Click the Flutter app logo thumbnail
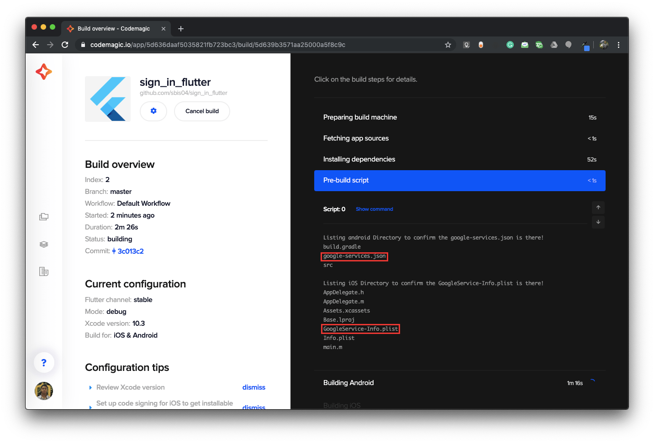 [x=108, y=99]
